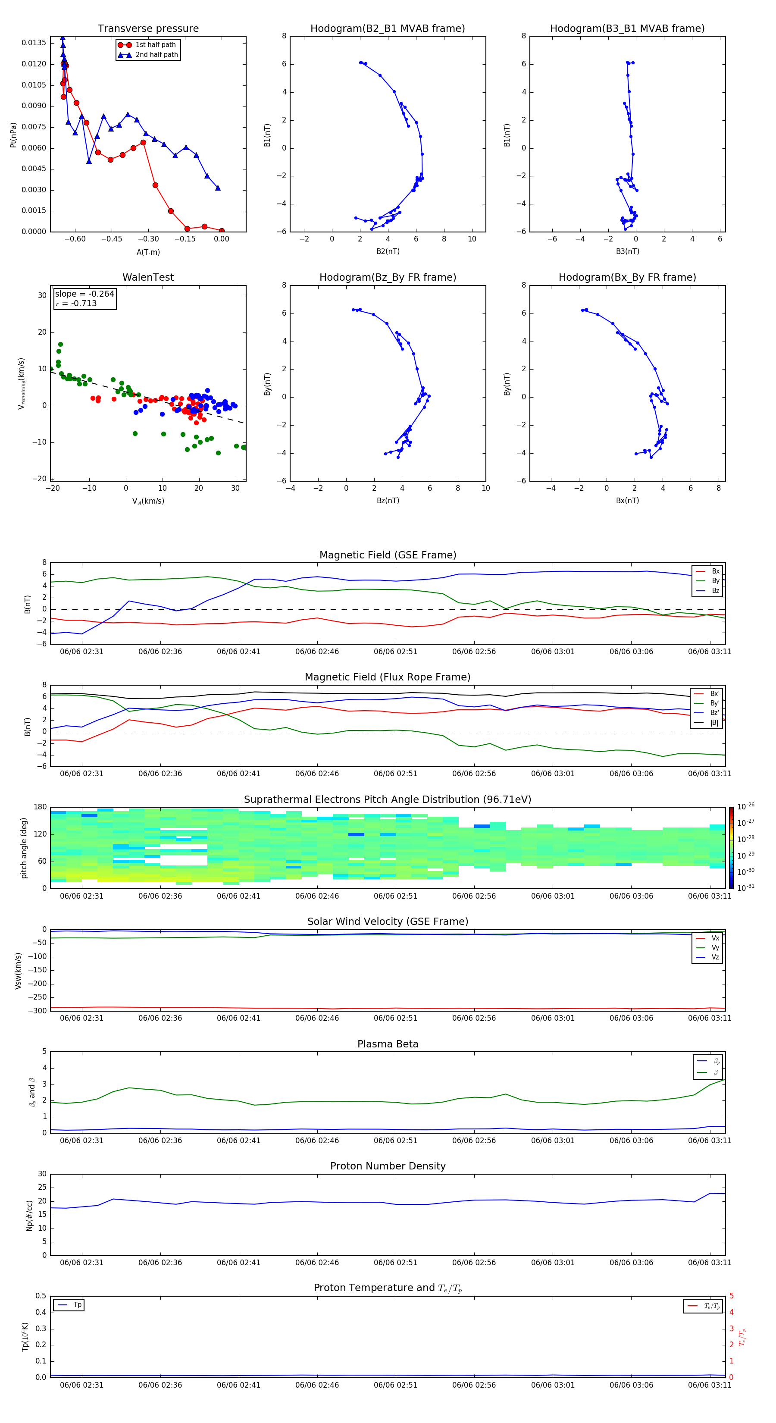Click the 'Suprathermal Electrons Pitch Angle Distribution' title
Viewport: 776px width, 1423px height.
(x=387, y=799)
